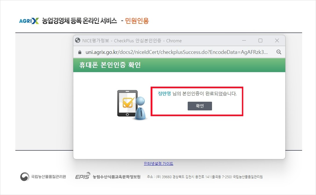The height and width of the screenshot is (195, 316).
Task: Close the NICE평가정보 popup window
Action: coord(277,41)
